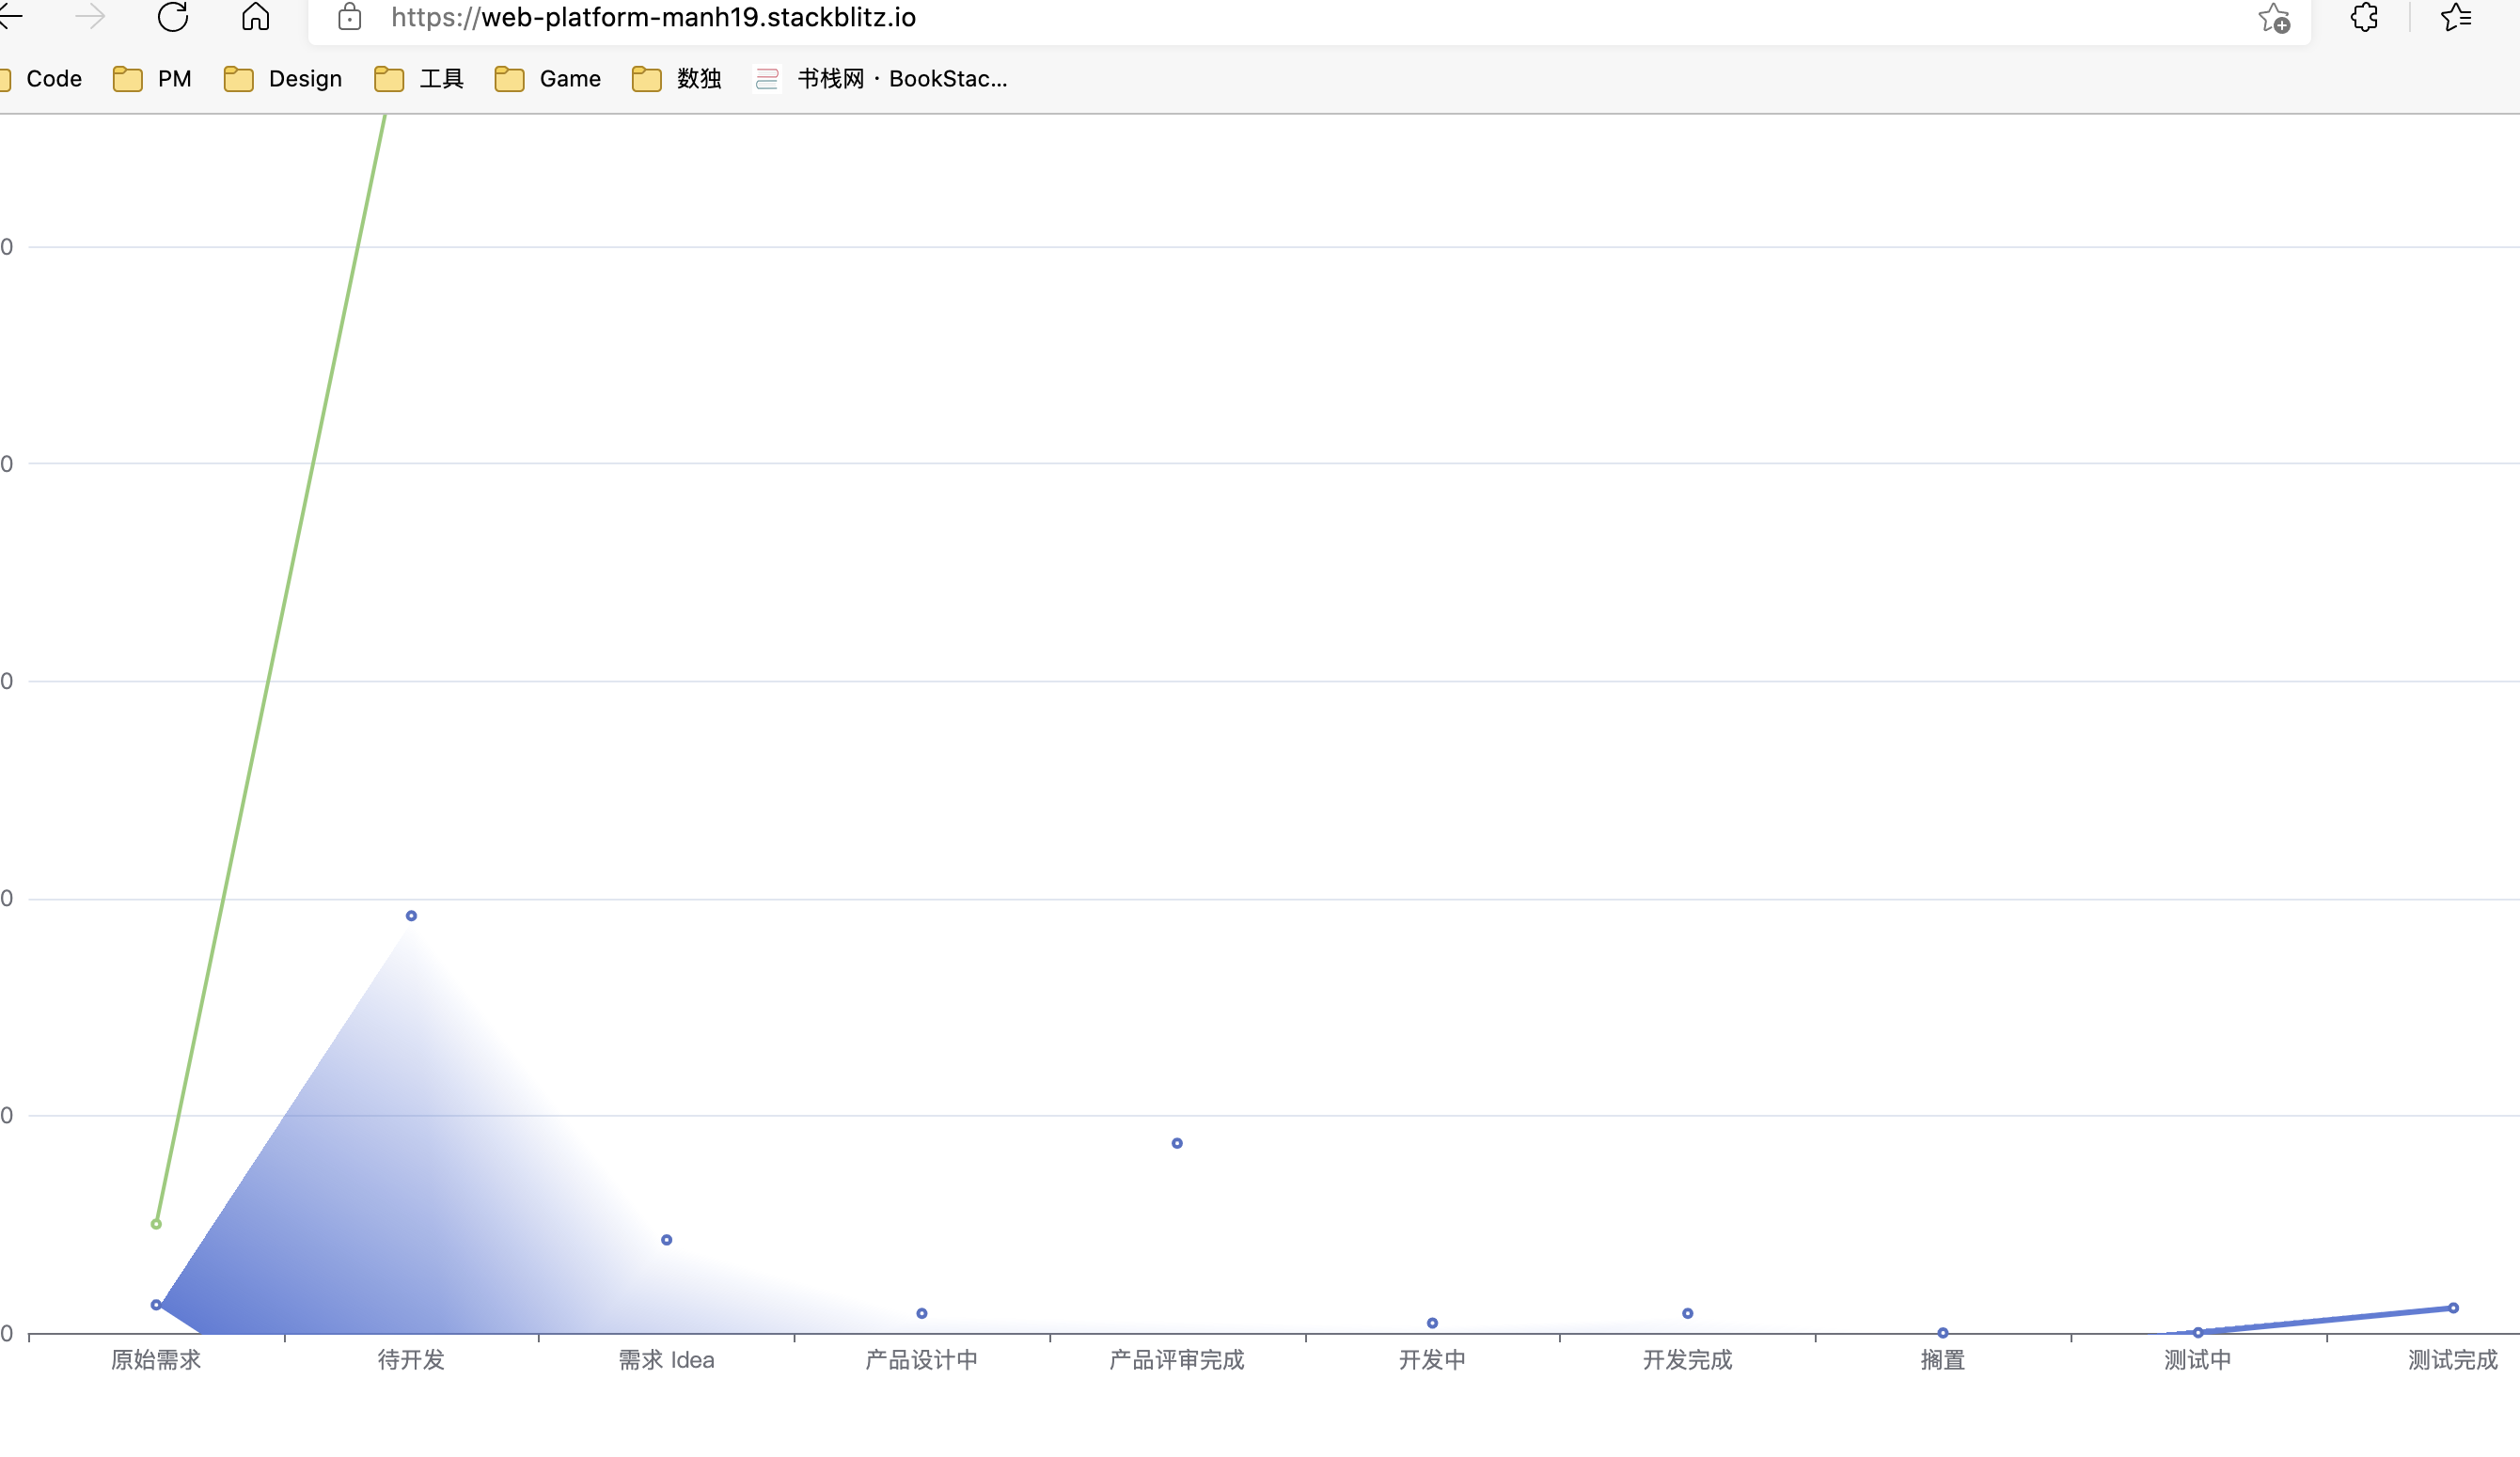Open the browser extensions puzzle icon
This screenshot has width=2520, height=1457.
tap(2363, 17)
